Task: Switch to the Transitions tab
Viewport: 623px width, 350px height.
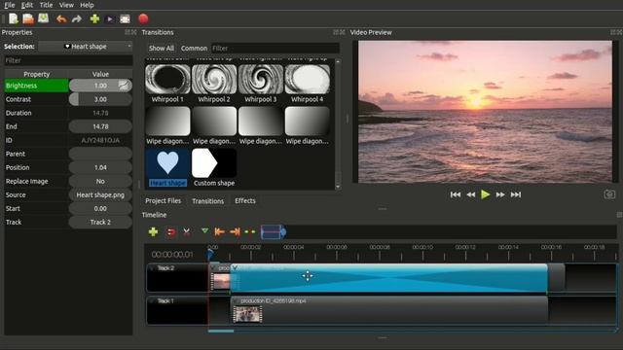Action: click(207, 201)
